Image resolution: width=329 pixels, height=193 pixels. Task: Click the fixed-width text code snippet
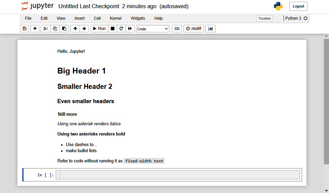pyautogui.click(x=144, y=161)
